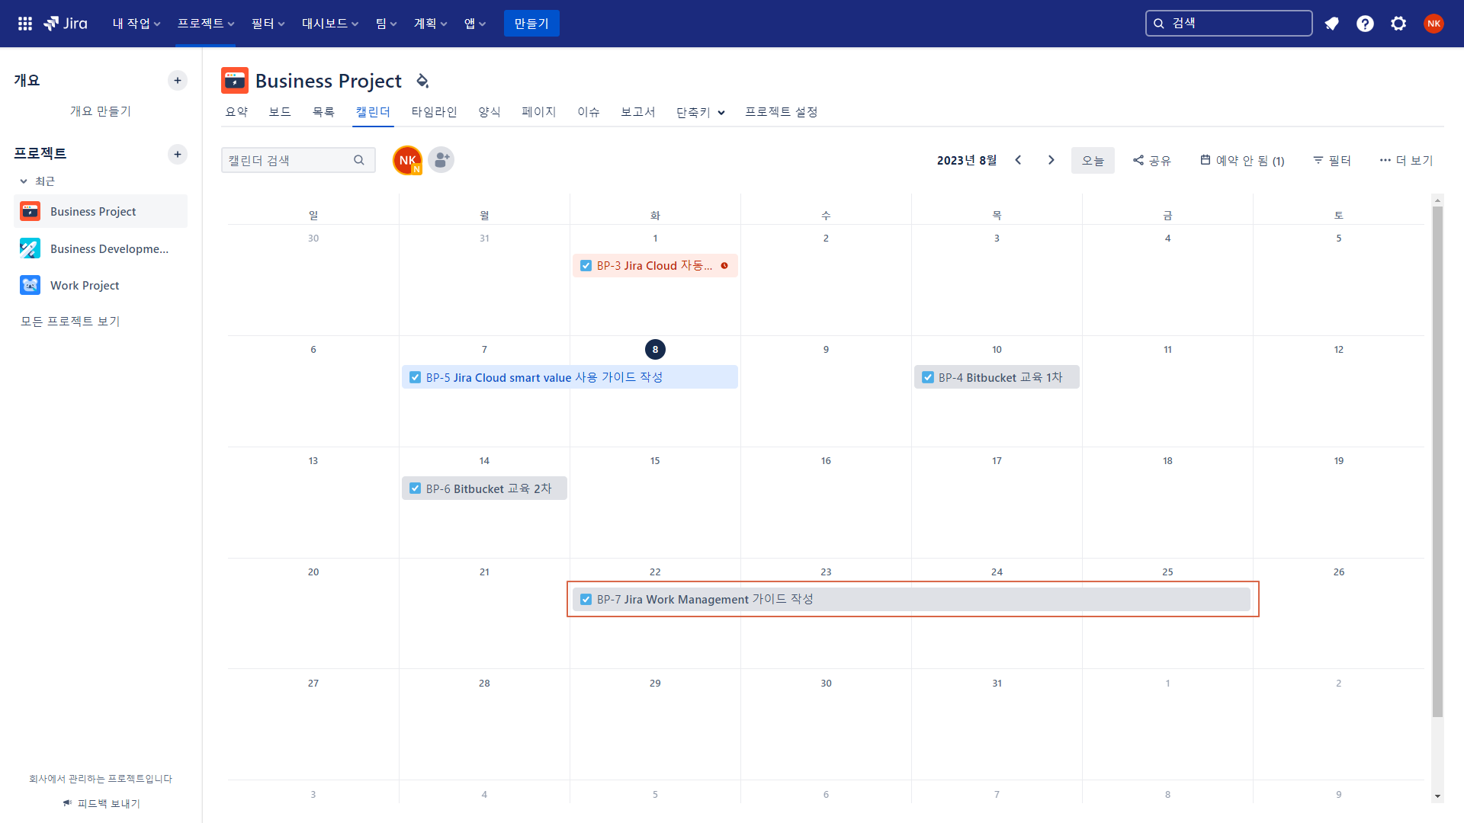The image size is (1464, 823).
Task: Click the plus icon next to 프로젝트
Action: (178, 154)
